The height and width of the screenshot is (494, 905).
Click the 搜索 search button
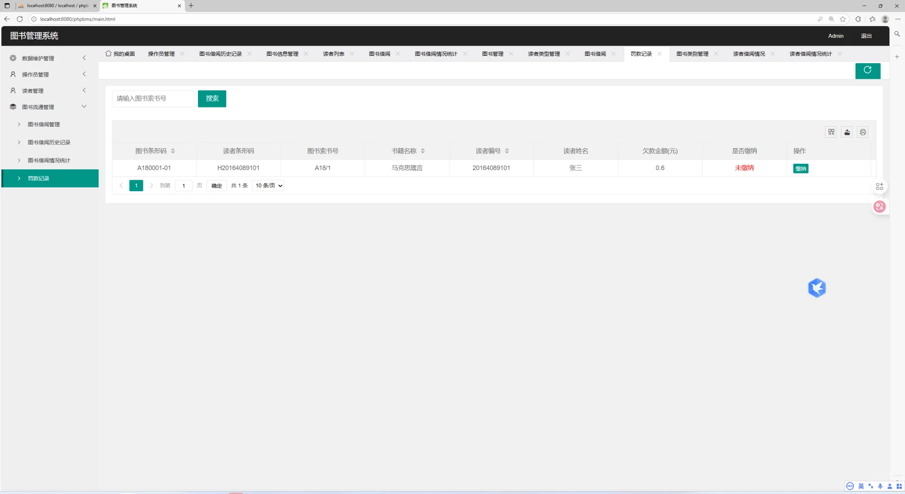212,98
